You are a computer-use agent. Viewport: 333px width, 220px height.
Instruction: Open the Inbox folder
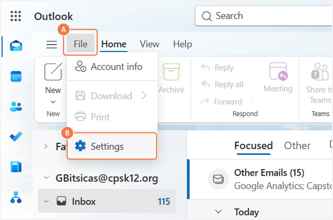[x=107, y=201]
